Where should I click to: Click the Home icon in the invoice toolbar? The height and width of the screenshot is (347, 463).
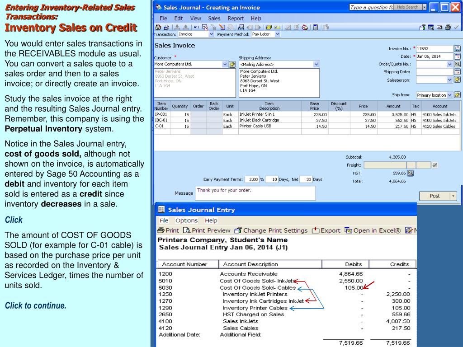point(158,27)
